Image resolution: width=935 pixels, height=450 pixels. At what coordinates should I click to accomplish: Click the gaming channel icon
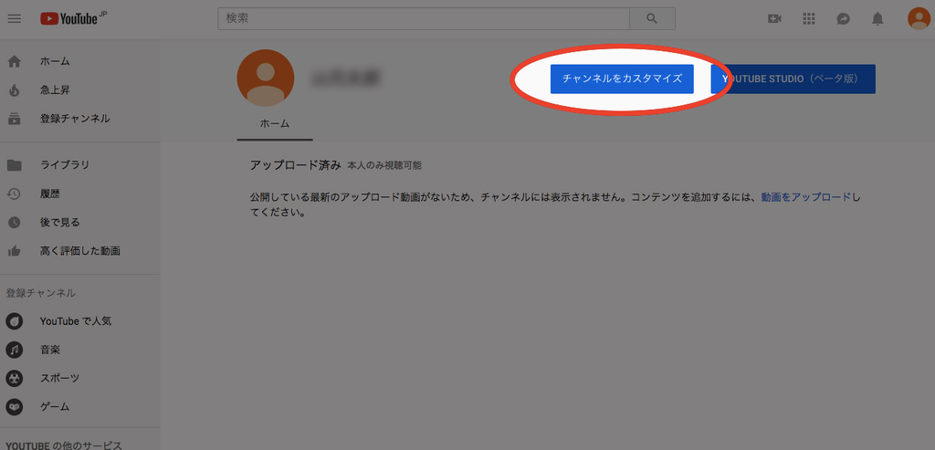click(x=15, y=407)
